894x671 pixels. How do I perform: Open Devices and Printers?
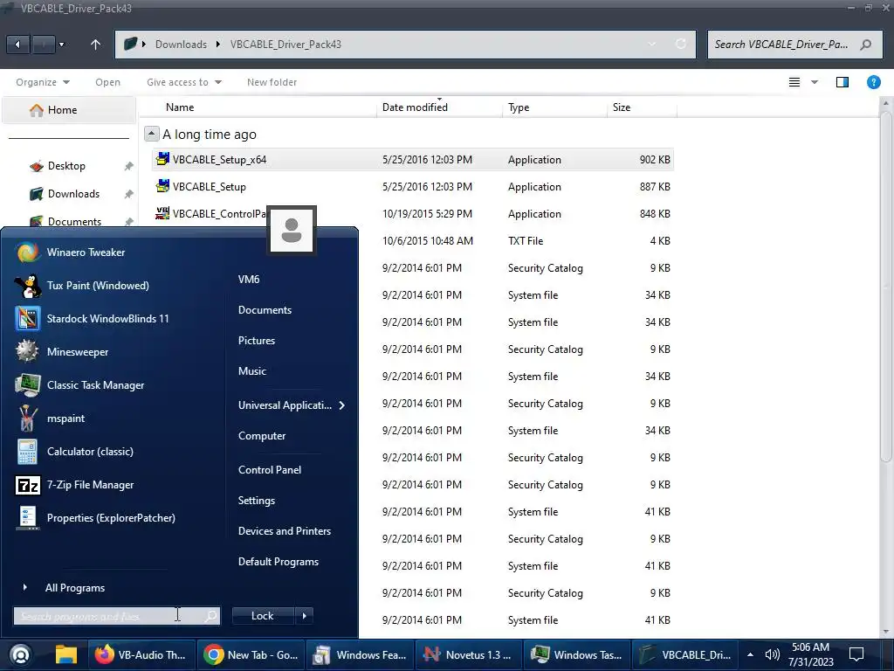tap(285, 530)
